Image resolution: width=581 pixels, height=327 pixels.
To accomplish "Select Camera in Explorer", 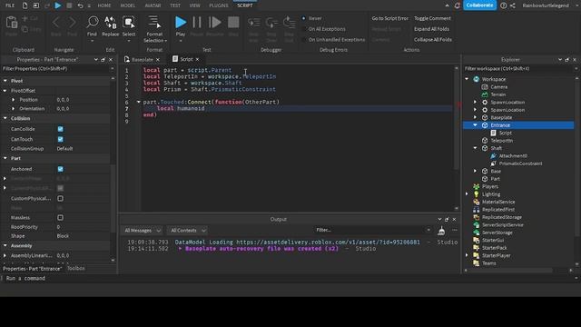I will click(x=498, y=87).
